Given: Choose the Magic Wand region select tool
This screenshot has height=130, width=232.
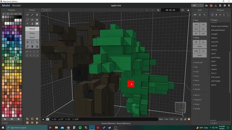Looking at the screenshot, I should point(37,42).
